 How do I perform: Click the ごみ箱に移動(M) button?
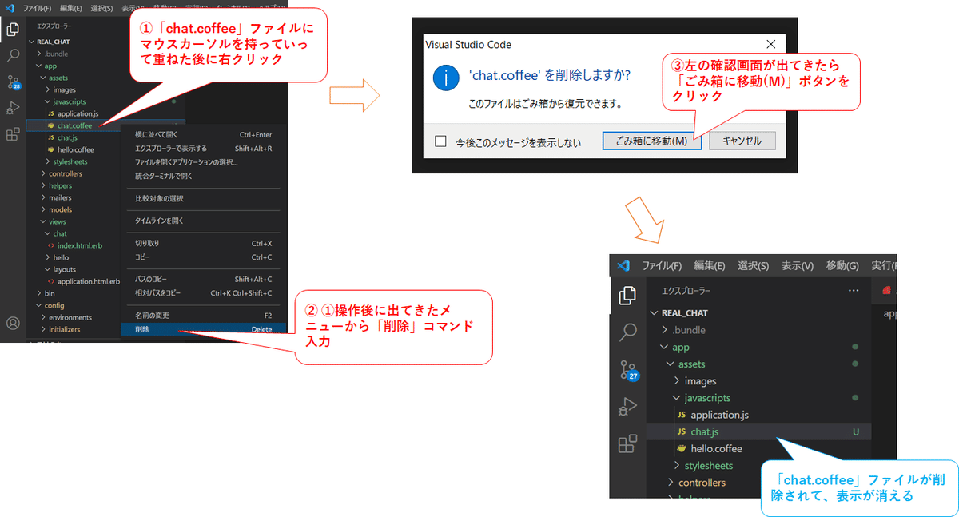pyautogui.click(x=652, y=141)
